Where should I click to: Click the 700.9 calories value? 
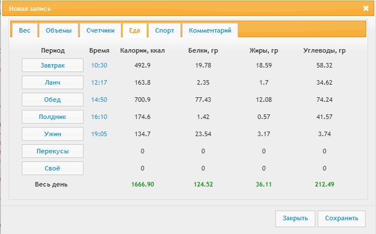click(143, 100)
